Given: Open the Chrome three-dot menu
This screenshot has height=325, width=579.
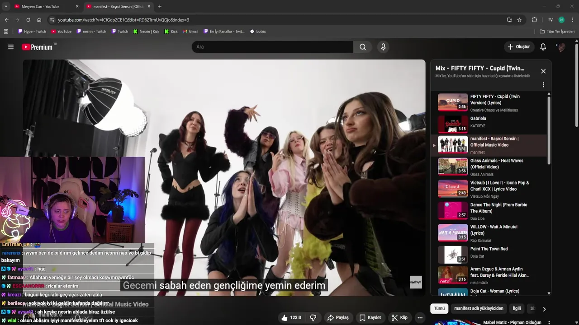Looking at the screenshot, I should (572, 20).
